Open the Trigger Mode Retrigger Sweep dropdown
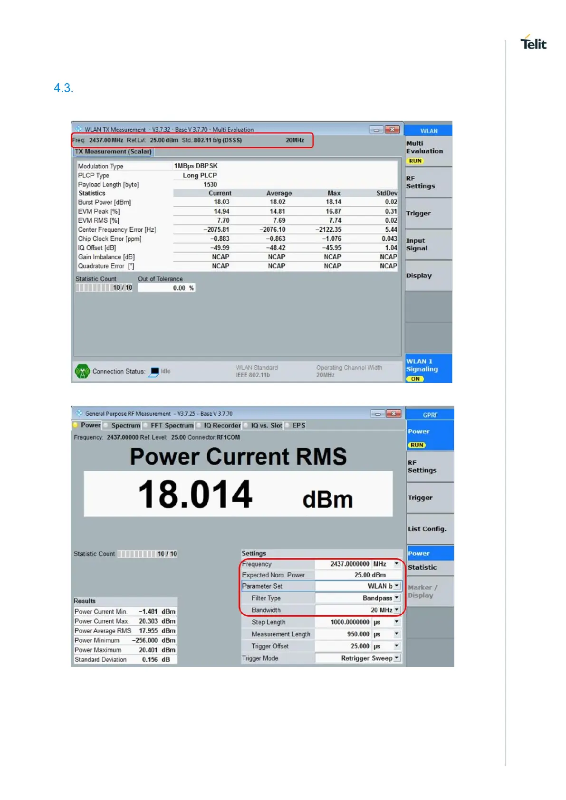The image size is (566, 800). click(x=396, y=658)
